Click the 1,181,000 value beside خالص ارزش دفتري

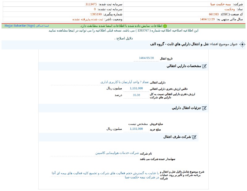click(x=136, y=88)
